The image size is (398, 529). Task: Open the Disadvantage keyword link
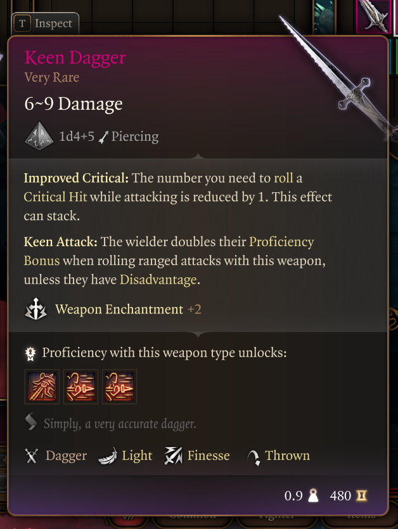[x=158, y=280]
